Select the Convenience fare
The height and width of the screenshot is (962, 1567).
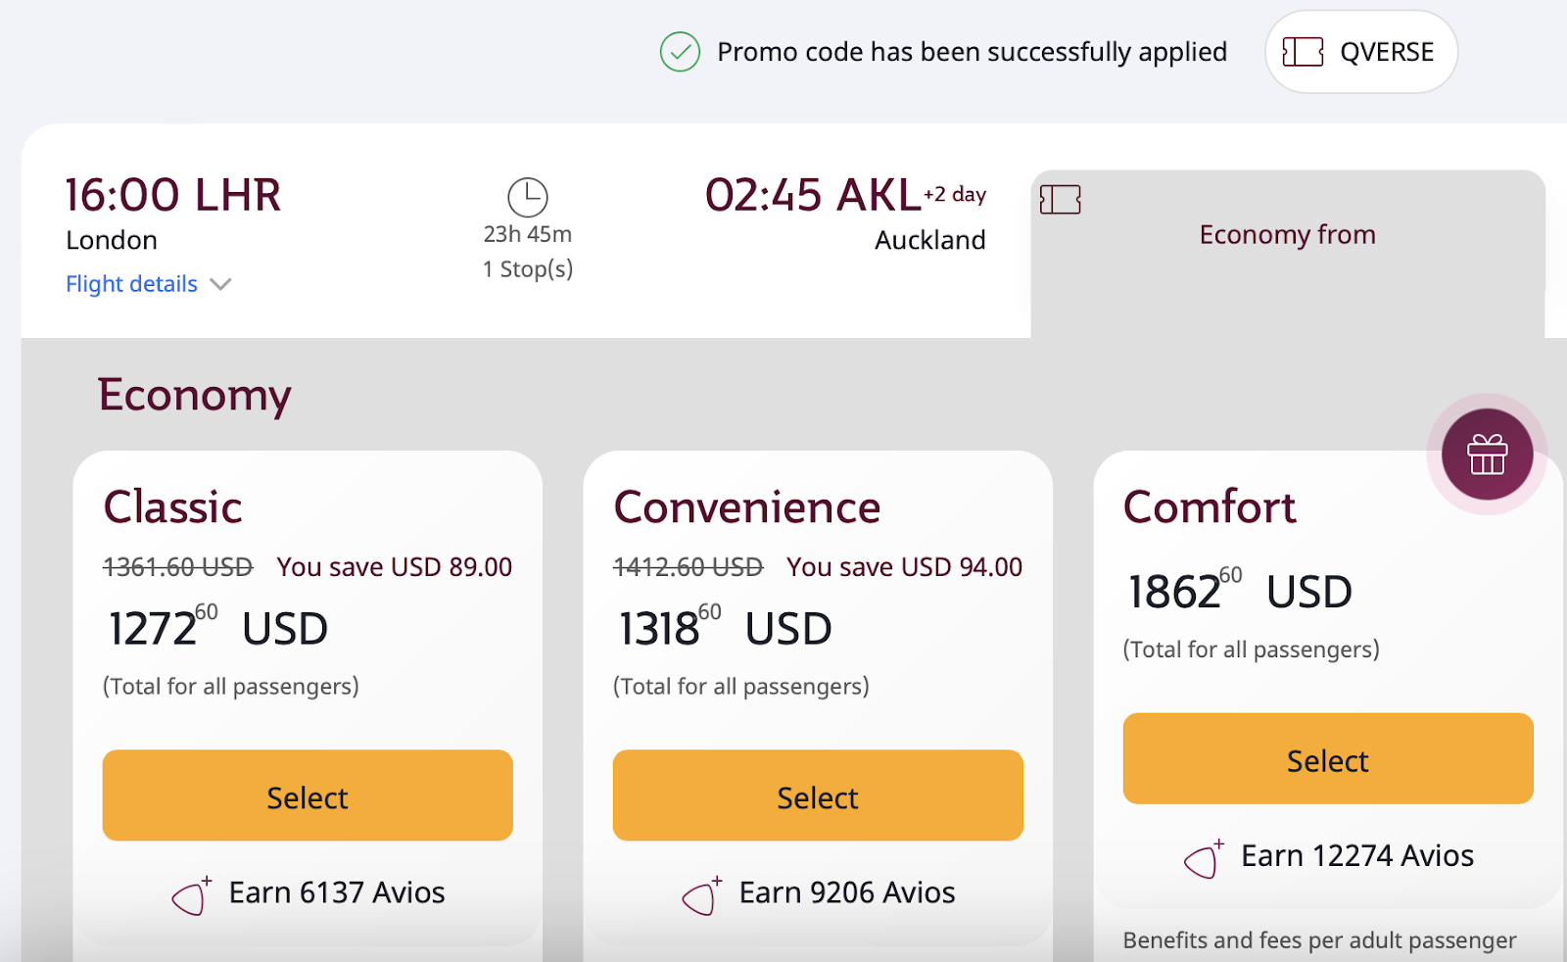tap(818, 796)
